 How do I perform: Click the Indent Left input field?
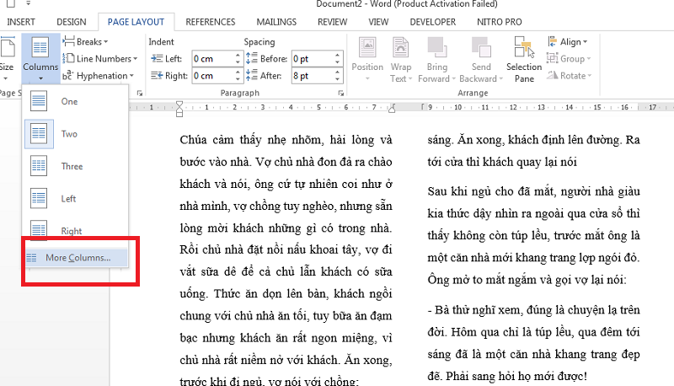click(x=213, y=58)
